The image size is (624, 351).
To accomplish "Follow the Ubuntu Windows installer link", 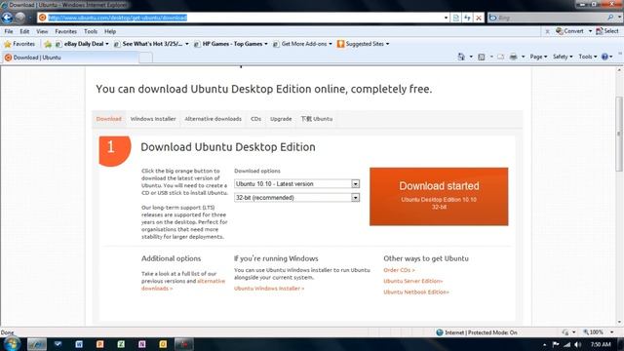I will tap(269, 289).
